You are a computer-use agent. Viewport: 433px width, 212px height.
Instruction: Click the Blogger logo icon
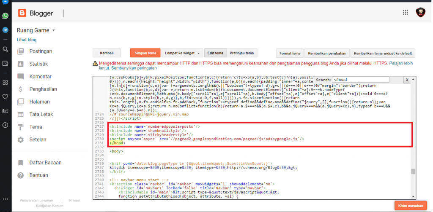22,13
